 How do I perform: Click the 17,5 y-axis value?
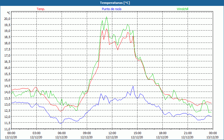pyautogui.click(x=8, y=49)
